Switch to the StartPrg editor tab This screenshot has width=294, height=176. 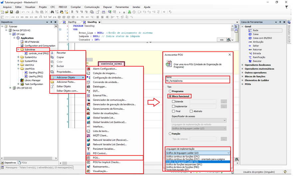72,22
